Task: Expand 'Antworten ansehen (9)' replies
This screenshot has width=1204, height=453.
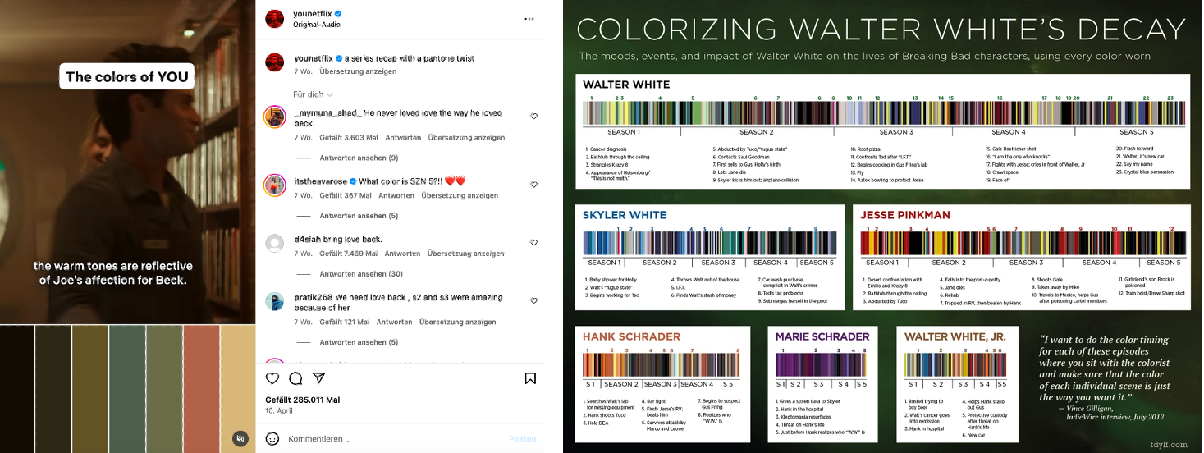Action: (359, 158)
